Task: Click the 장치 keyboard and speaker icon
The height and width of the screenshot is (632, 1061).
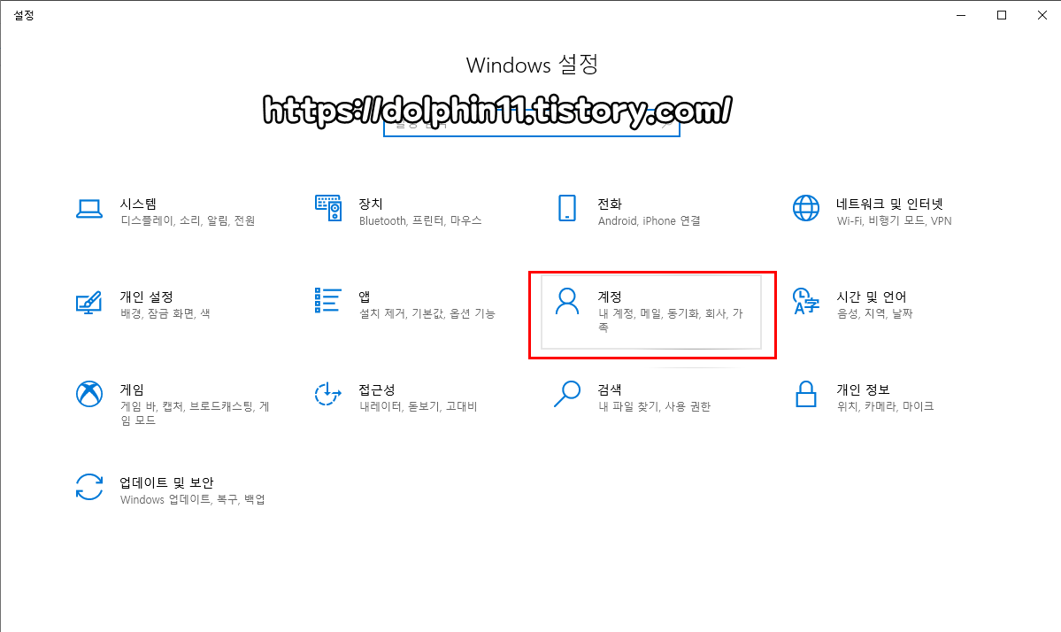Action: (x=328, y=208)
